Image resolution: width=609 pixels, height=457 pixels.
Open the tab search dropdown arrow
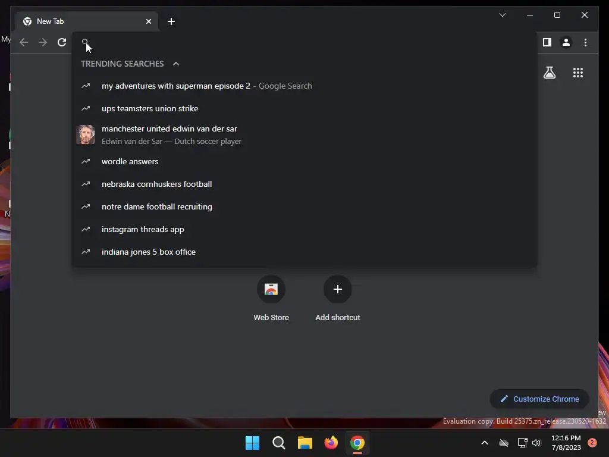coord(502,15)
